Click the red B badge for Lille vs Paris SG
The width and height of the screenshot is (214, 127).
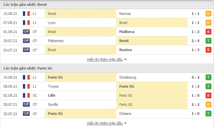click(208, 95)
